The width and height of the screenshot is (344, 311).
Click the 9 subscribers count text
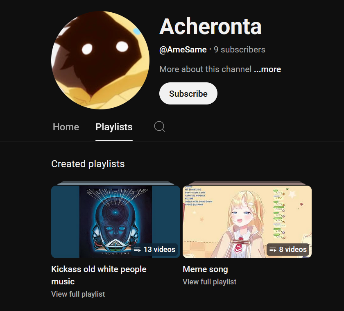[x=240, y=50]
